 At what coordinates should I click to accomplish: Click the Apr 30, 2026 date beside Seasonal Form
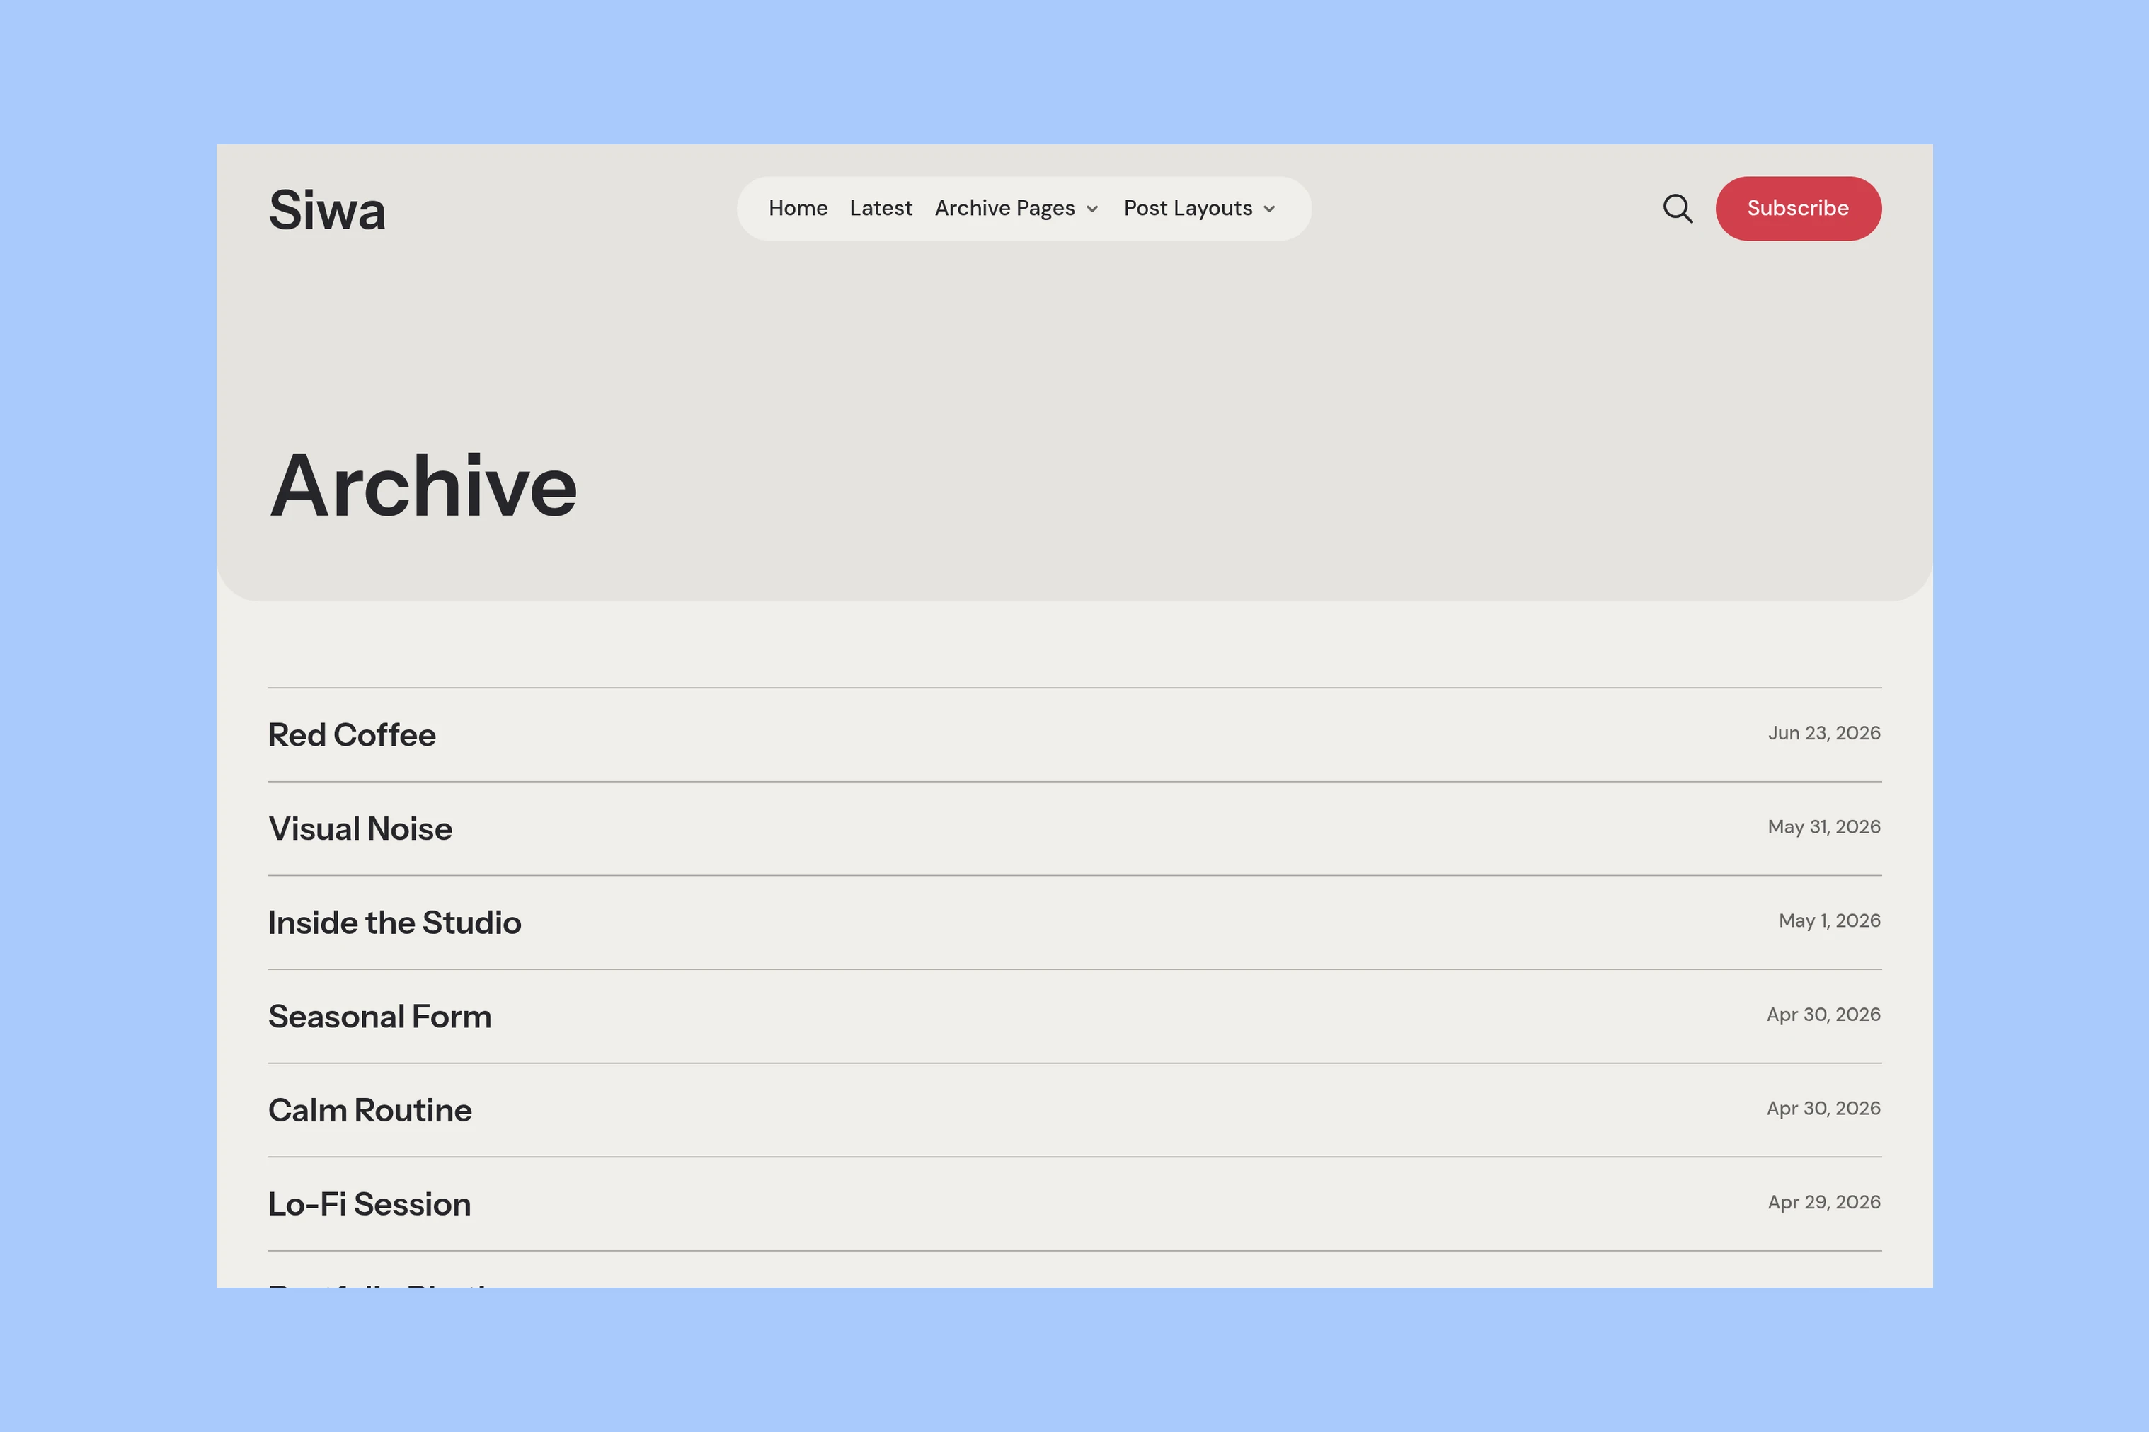point(1823,1015)
